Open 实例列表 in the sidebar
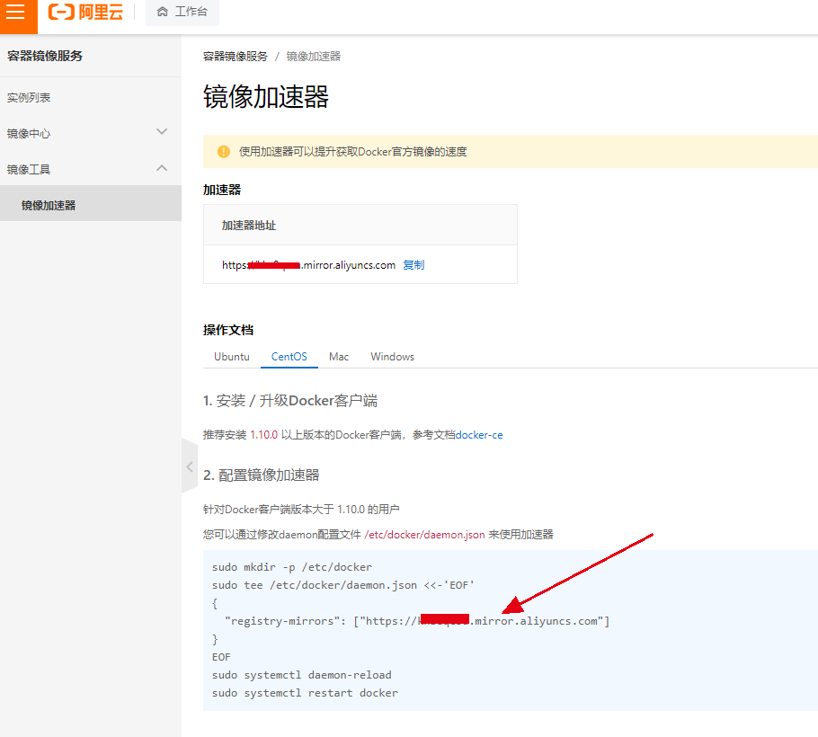Screen dimensions: 818x737 click(x=29, y=98)
